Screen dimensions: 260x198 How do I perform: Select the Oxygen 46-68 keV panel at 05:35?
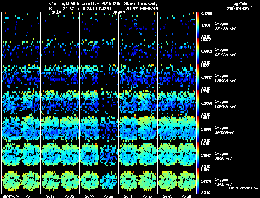click(x=109, y=181)
